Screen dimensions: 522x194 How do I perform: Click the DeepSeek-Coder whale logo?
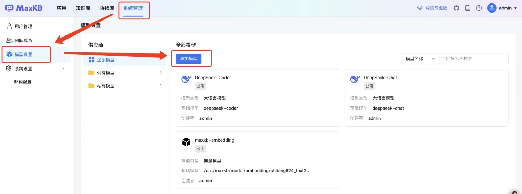[x=186, y=79]
